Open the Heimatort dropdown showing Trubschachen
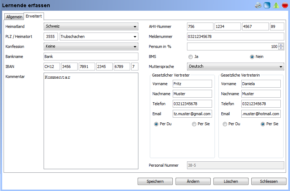The height and width of the screenshot is (191, 290). click(x=99, y=36)
